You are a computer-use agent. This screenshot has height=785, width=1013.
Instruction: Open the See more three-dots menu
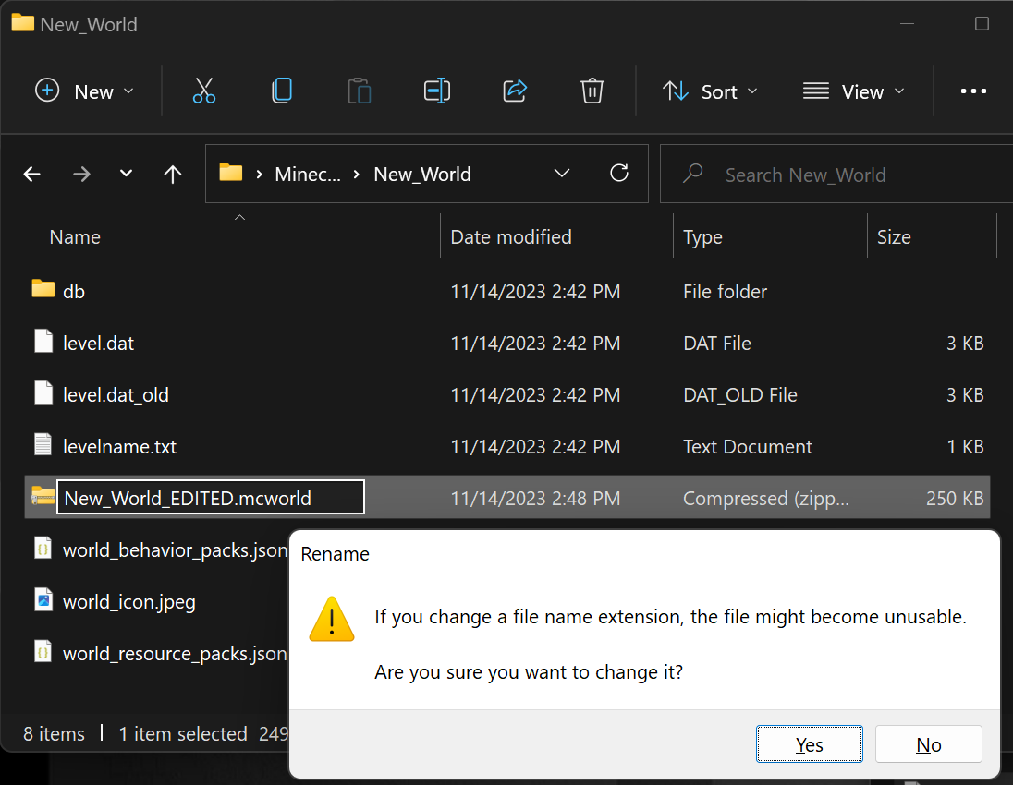tap(973, 91)
